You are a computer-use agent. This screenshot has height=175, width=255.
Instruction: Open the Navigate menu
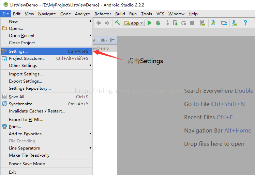click(x=47, y=14)
